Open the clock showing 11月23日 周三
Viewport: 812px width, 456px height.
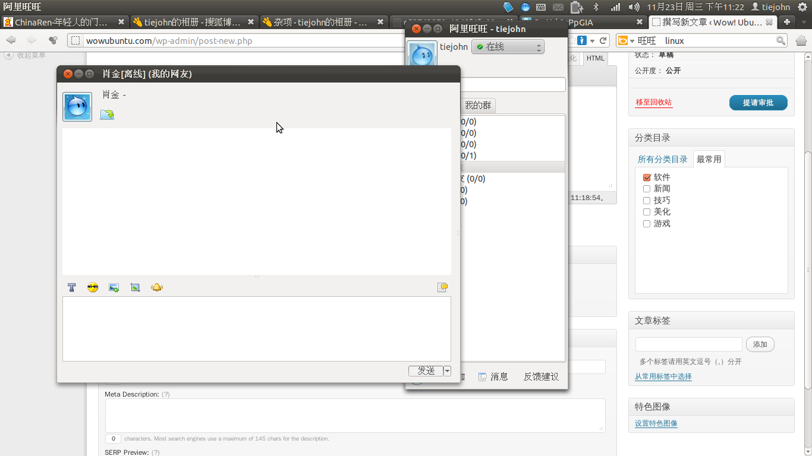(695, 7)
